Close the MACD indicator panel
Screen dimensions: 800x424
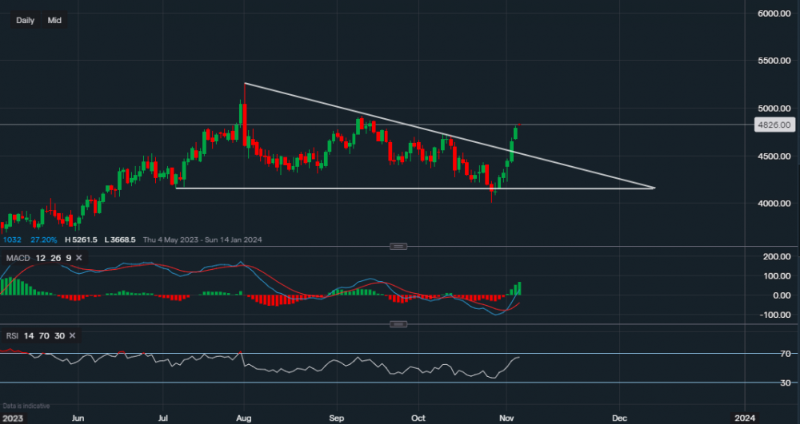78,257
